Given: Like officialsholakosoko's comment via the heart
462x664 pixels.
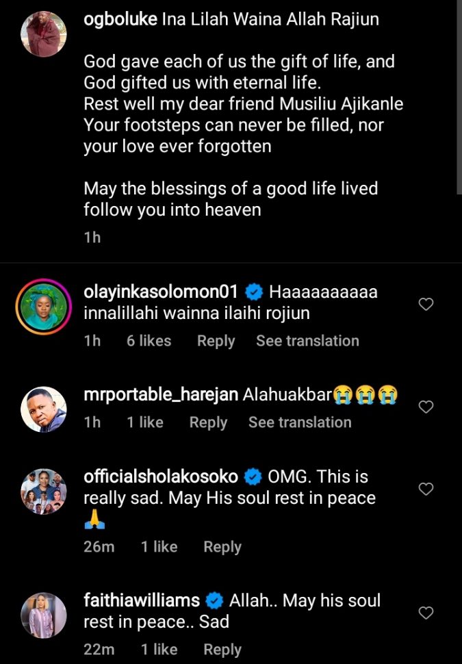Looking at the screenshot, I should point(426,489).
